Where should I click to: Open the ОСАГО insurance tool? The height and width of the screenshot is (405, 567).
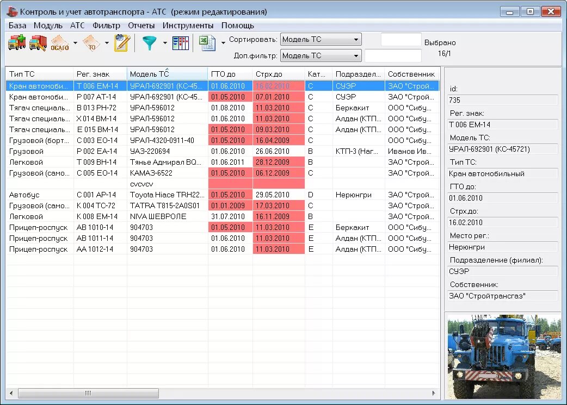tap(60, 42)
